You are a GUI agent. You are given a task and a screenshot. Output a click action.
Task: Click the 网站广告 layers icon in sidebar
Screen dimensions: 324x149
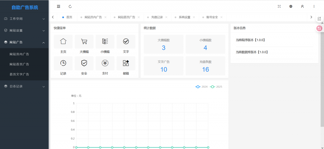click(x=6, y=42)
